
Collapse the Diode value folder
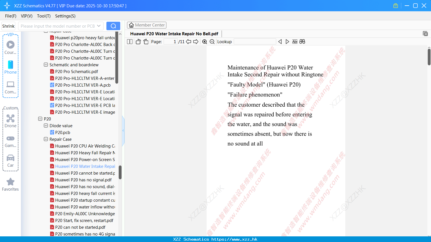pos(46,126)
